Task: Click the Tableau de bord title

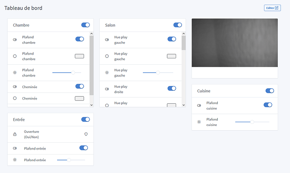Action: click(x=23, y=8)
